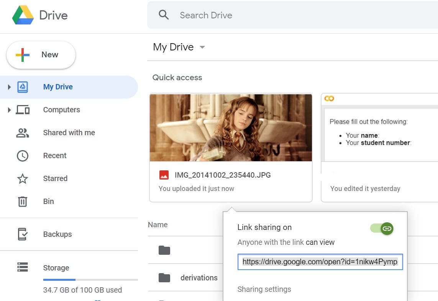Click the Computers devices icon
The width and height of the screenshot is (438, 301).
point(23,110)
